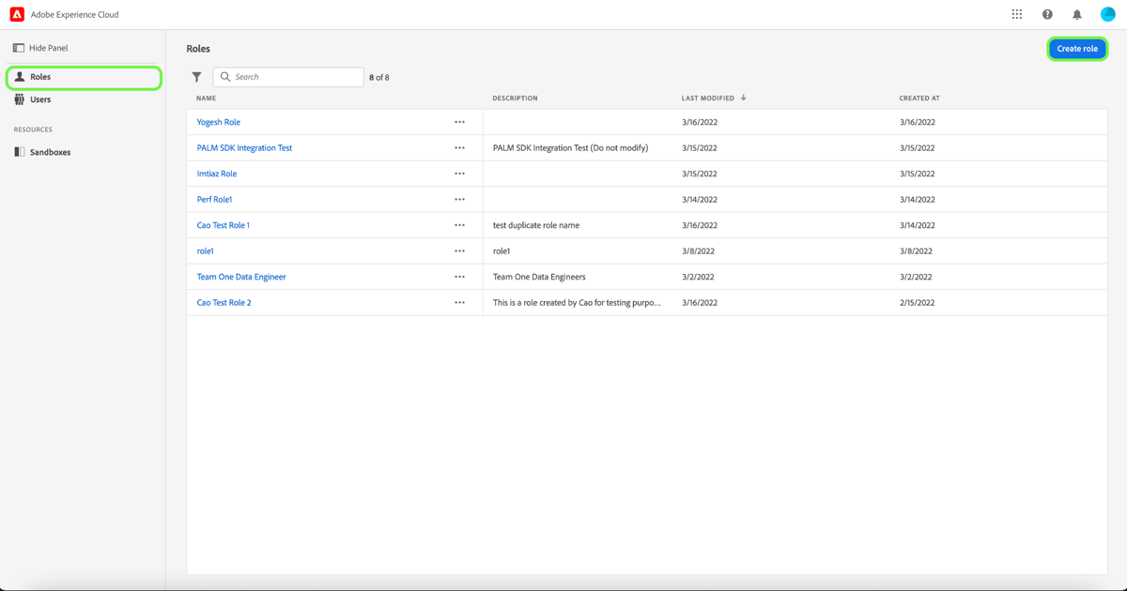The image size is (1127, 591).
Task: Toggle the Last Modified sort arrow
Action: tap(743, 97)
